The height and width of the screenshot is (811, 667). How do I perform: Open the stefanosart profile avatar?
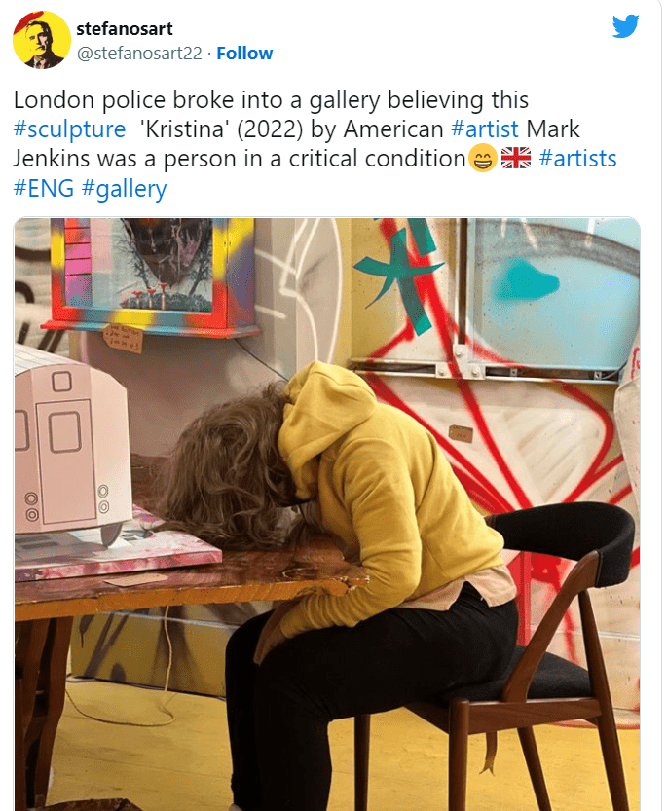(x=42, y=40)
